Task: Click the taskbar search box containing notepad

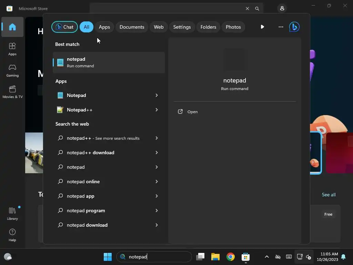Action: pyautogui.click(x=154, y=257)
